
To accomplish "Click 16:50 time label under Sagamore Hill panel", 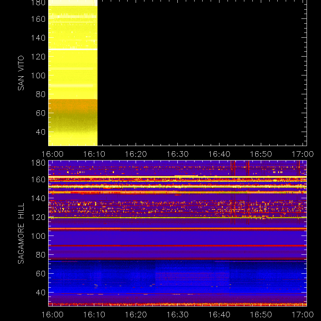I will [261, 315].
